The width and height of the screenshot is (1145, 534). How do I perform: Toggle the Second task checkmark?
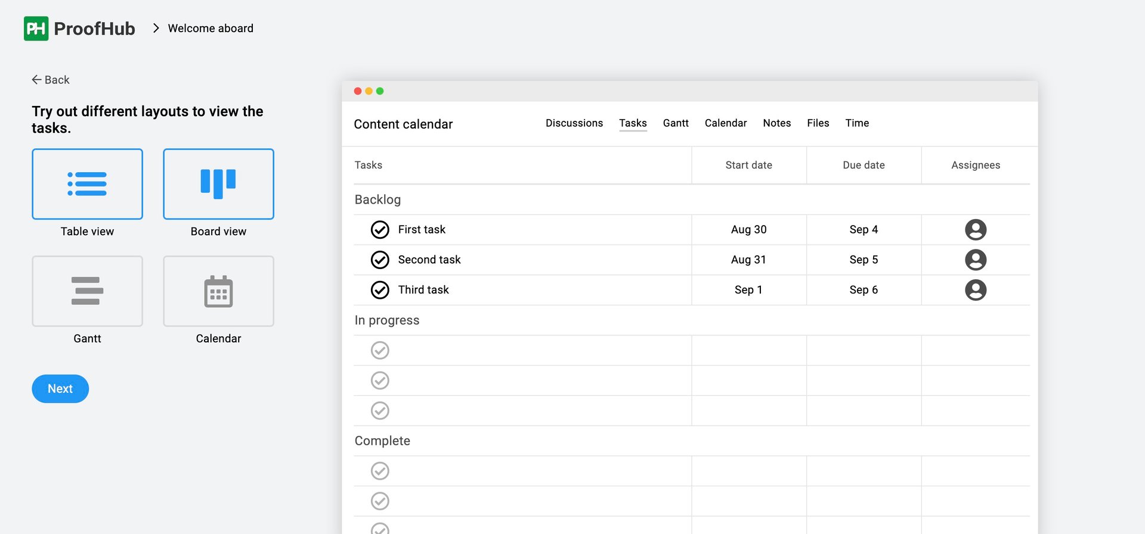click(380, 260)
